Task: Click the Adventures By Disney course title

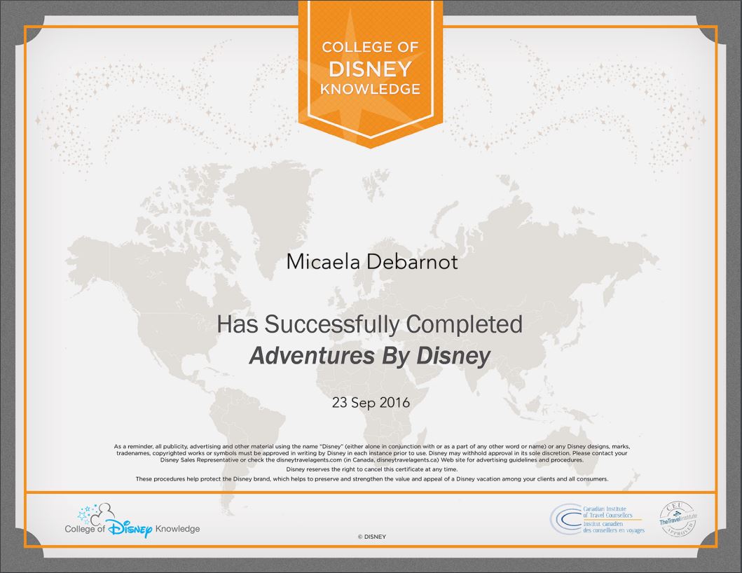Action: [370, 357]
